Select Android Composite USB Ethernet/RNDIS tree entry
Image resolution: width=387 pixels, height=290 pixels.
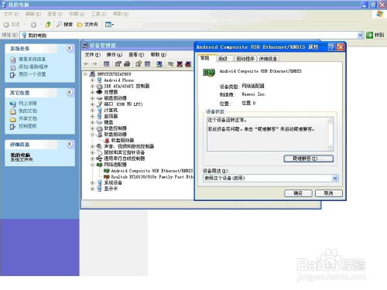[x=152, y=171]
